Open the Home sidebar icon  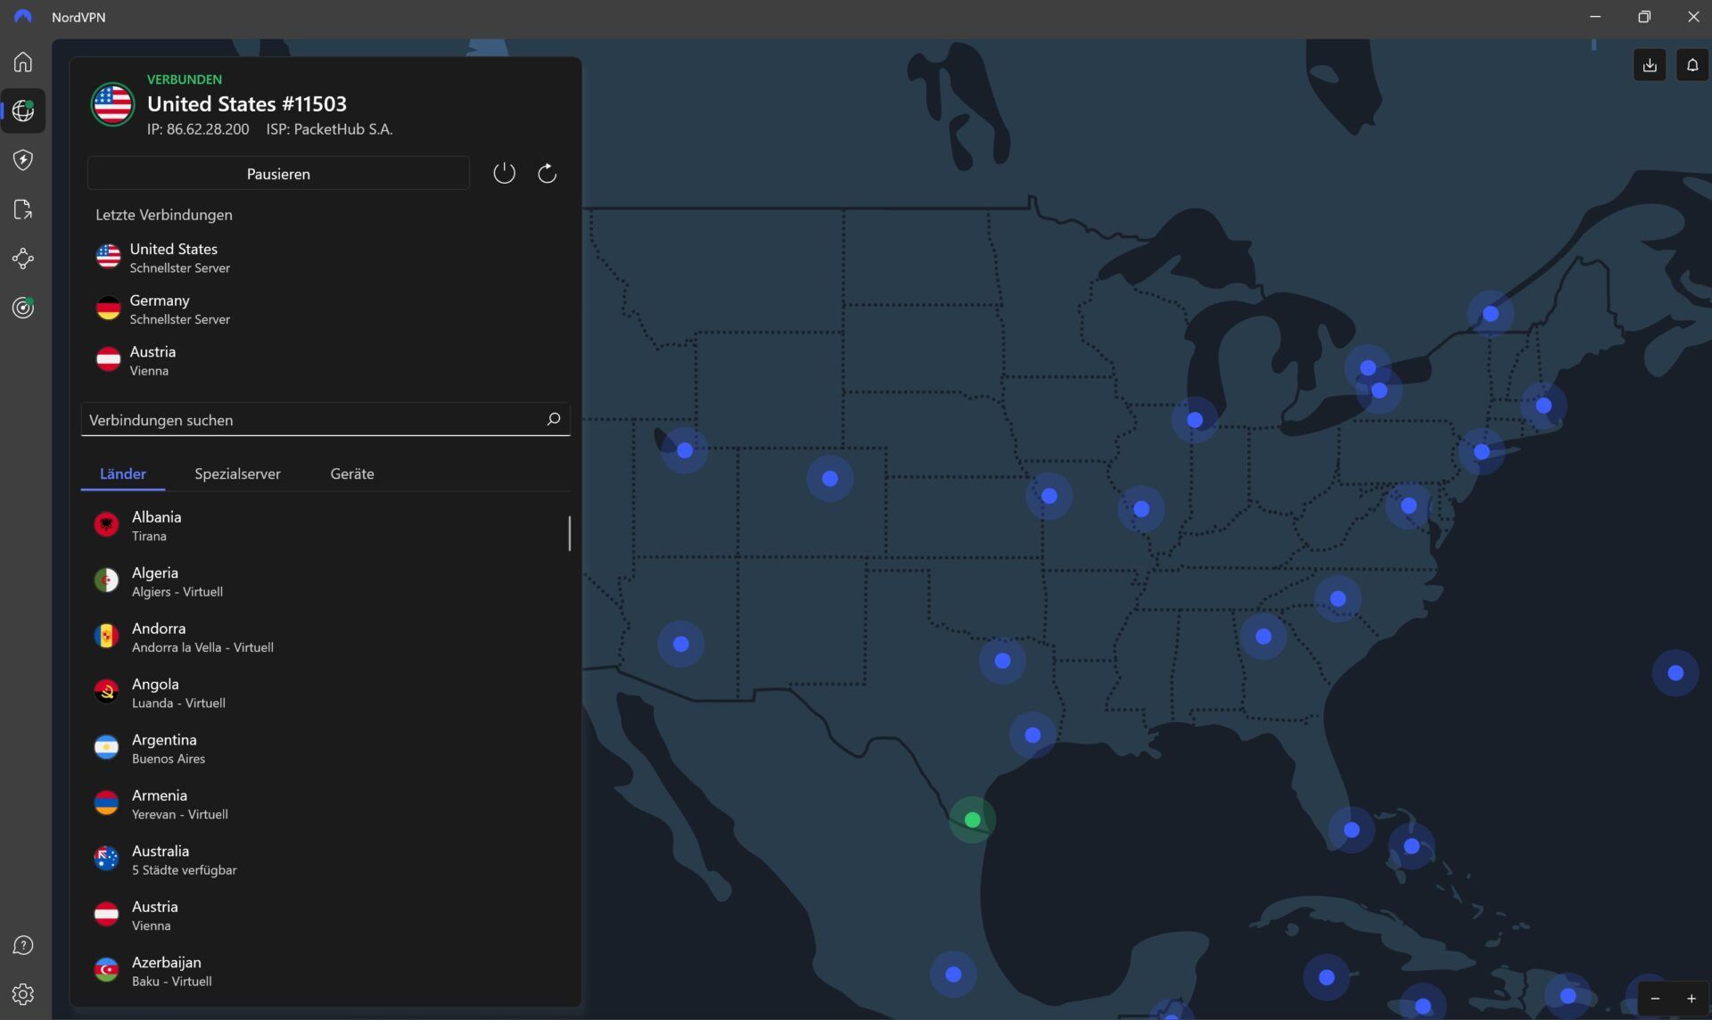point(23,62)
